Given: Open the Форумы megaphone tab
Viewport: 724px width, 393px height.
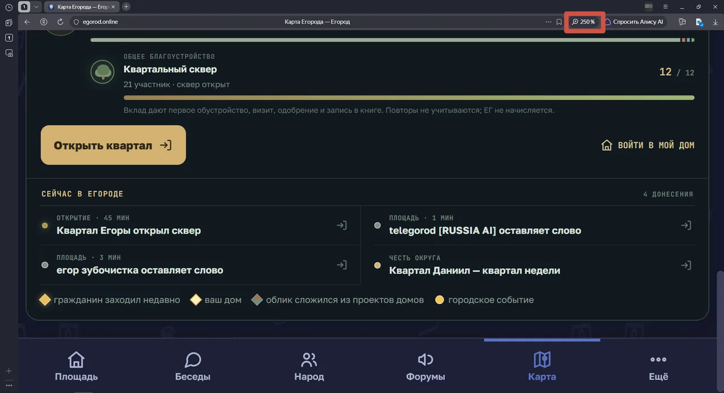Looking at the screenshot, I should click(425, 366).
